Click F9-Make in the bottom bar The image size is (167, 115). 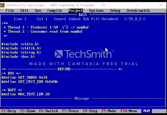(109, 111)
